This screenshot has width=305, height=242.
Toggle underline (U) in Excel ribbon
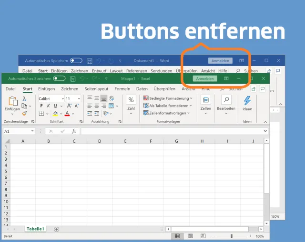point(55,106)
